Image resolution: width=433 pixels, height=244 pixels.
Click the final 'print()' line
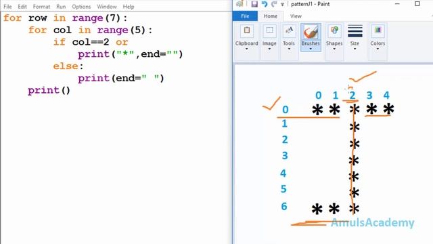pos(49,90)
